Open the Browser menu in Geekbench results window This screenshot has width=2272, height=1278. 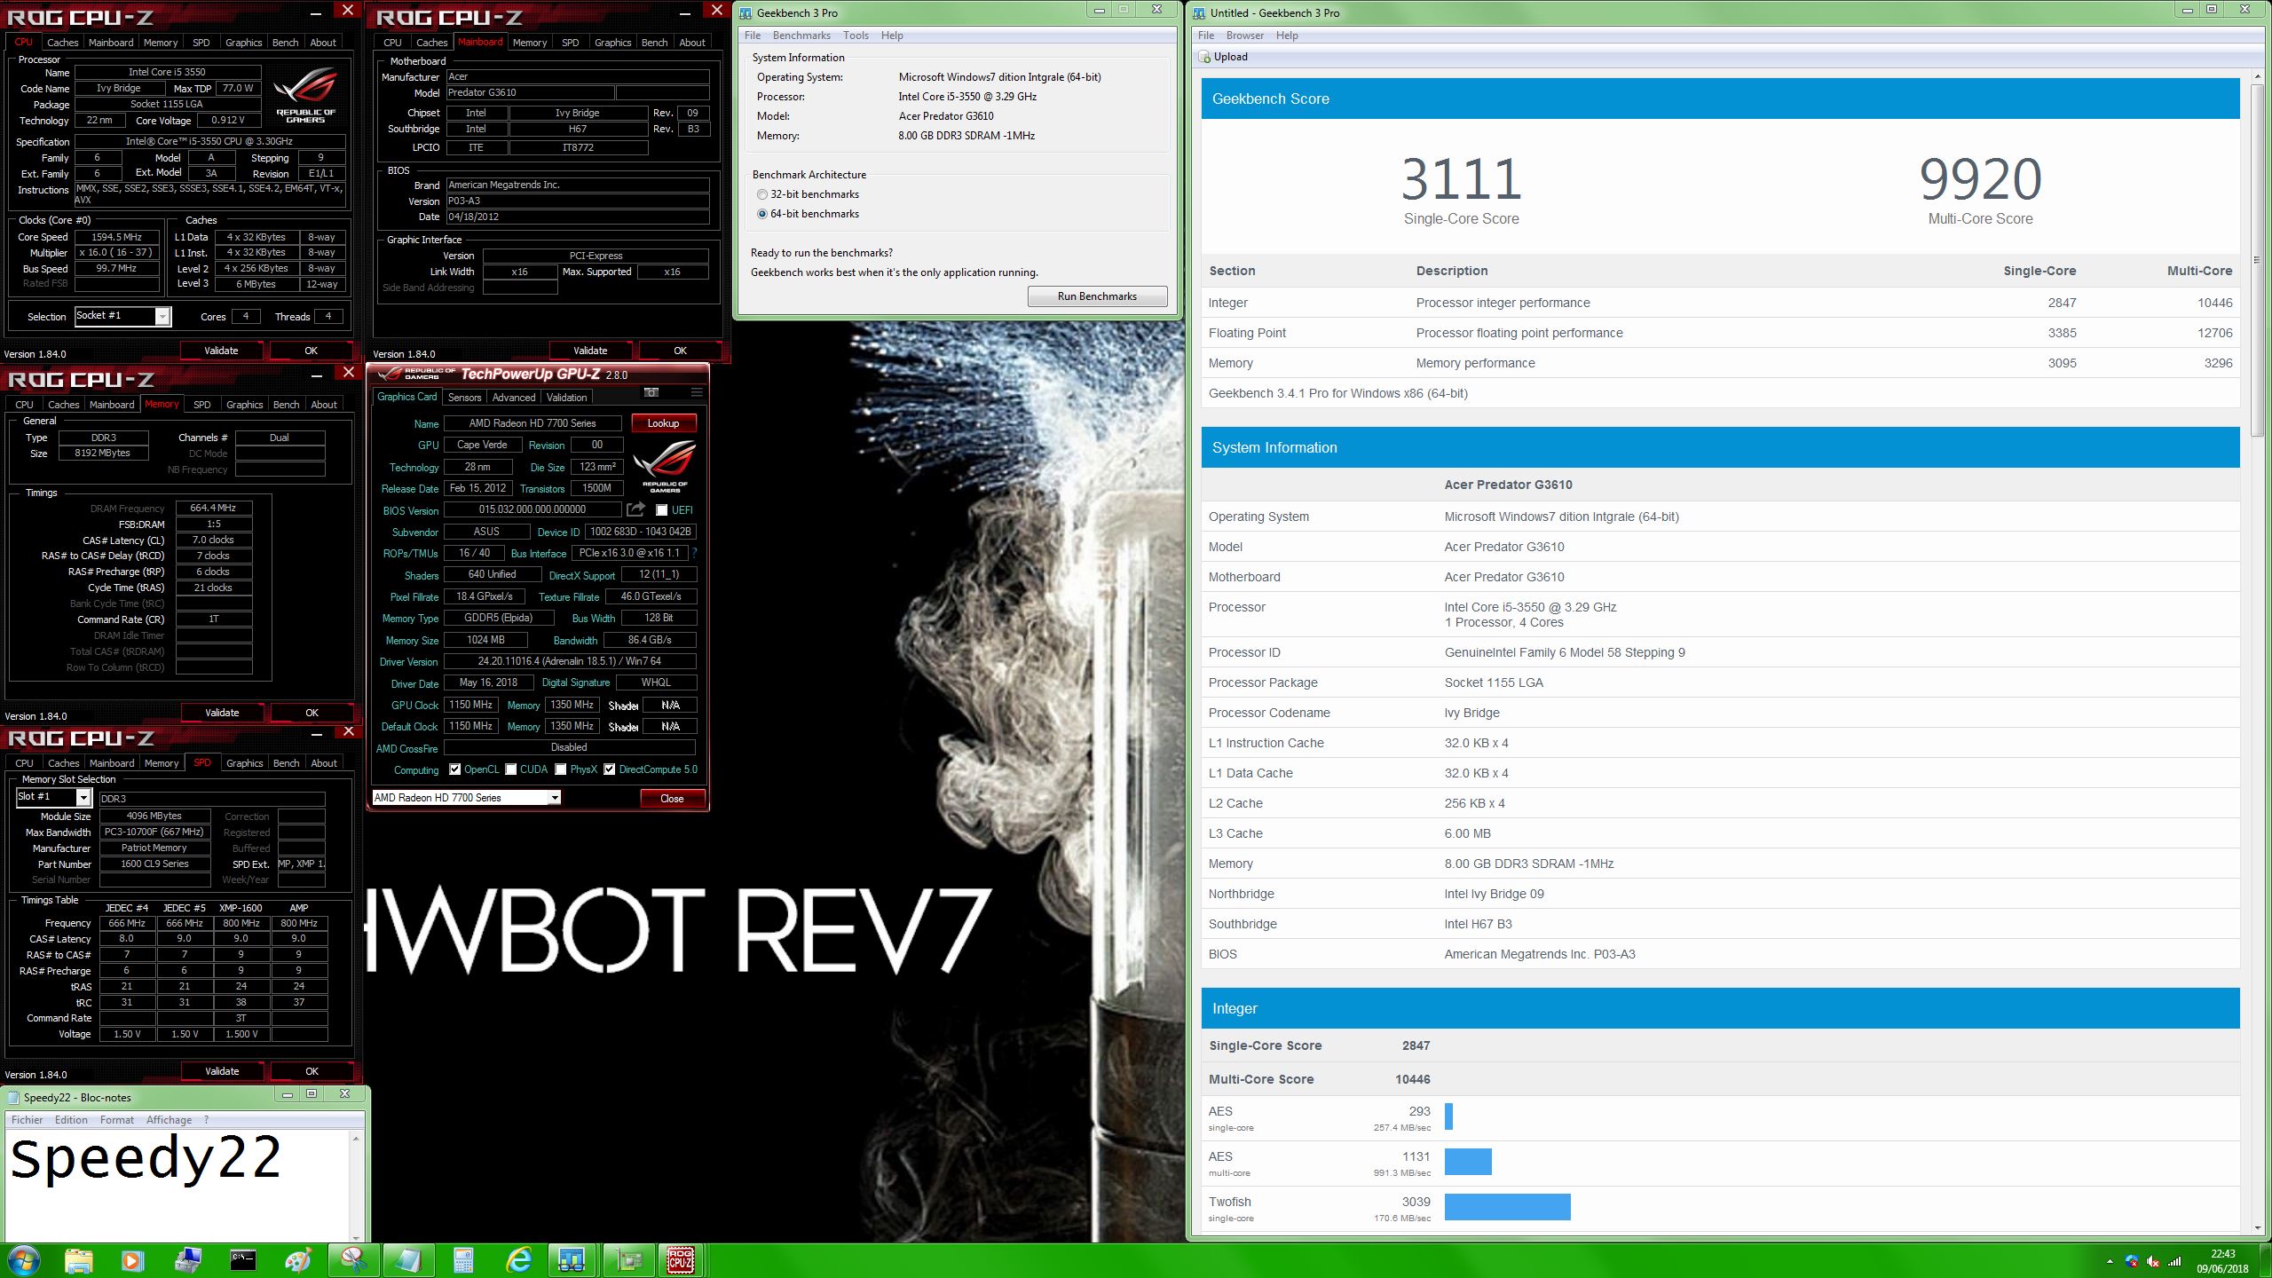coord(1244,35)
